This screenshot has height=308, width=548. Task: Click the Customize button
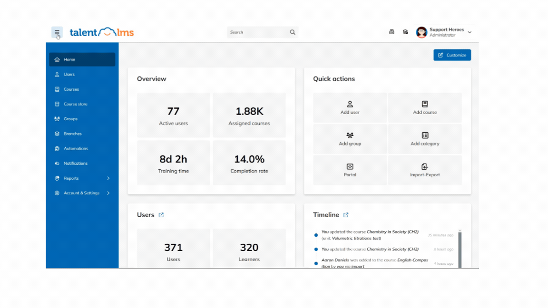click(452, 55)
